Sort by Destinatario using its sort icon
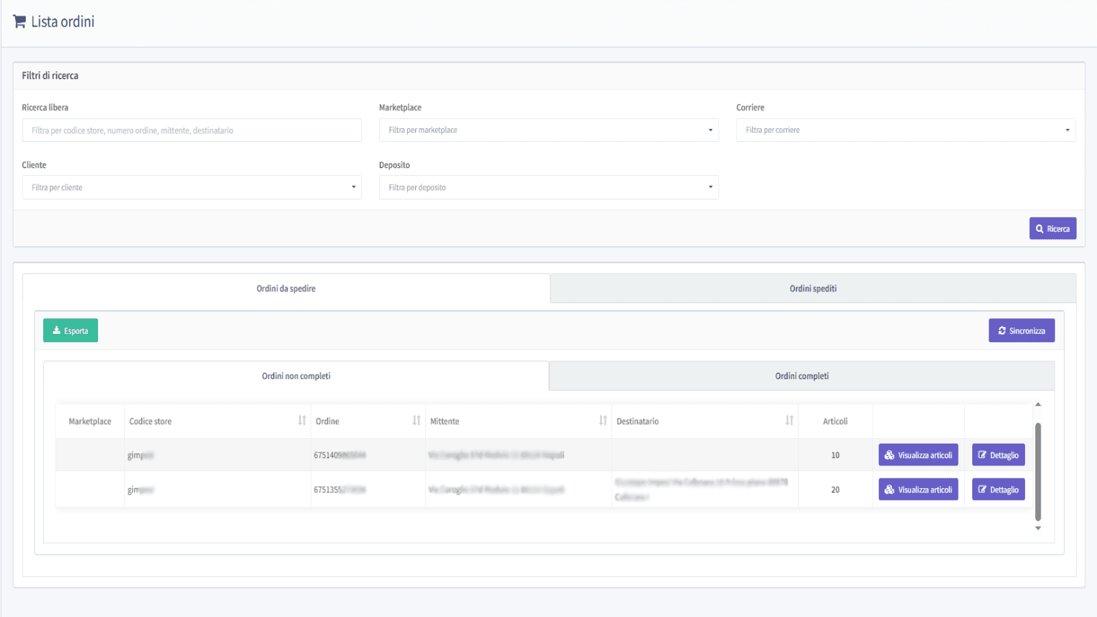1097x617 pixels. (x=789, y=420)
